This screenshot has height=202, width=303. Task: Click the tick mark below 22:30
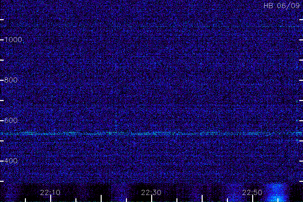tap(152, 199)
